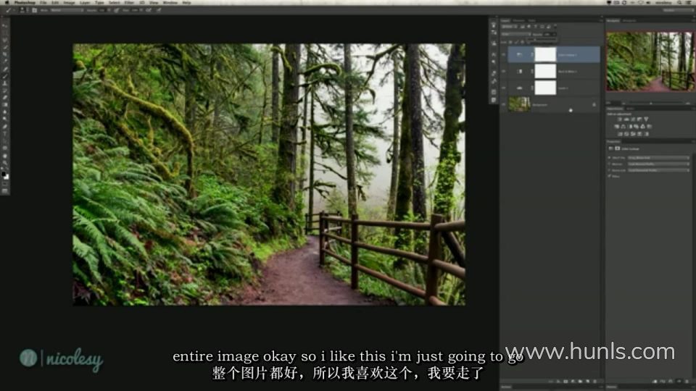Select the Eyedropper tool
696x391 pixels.
click(5, 62)
